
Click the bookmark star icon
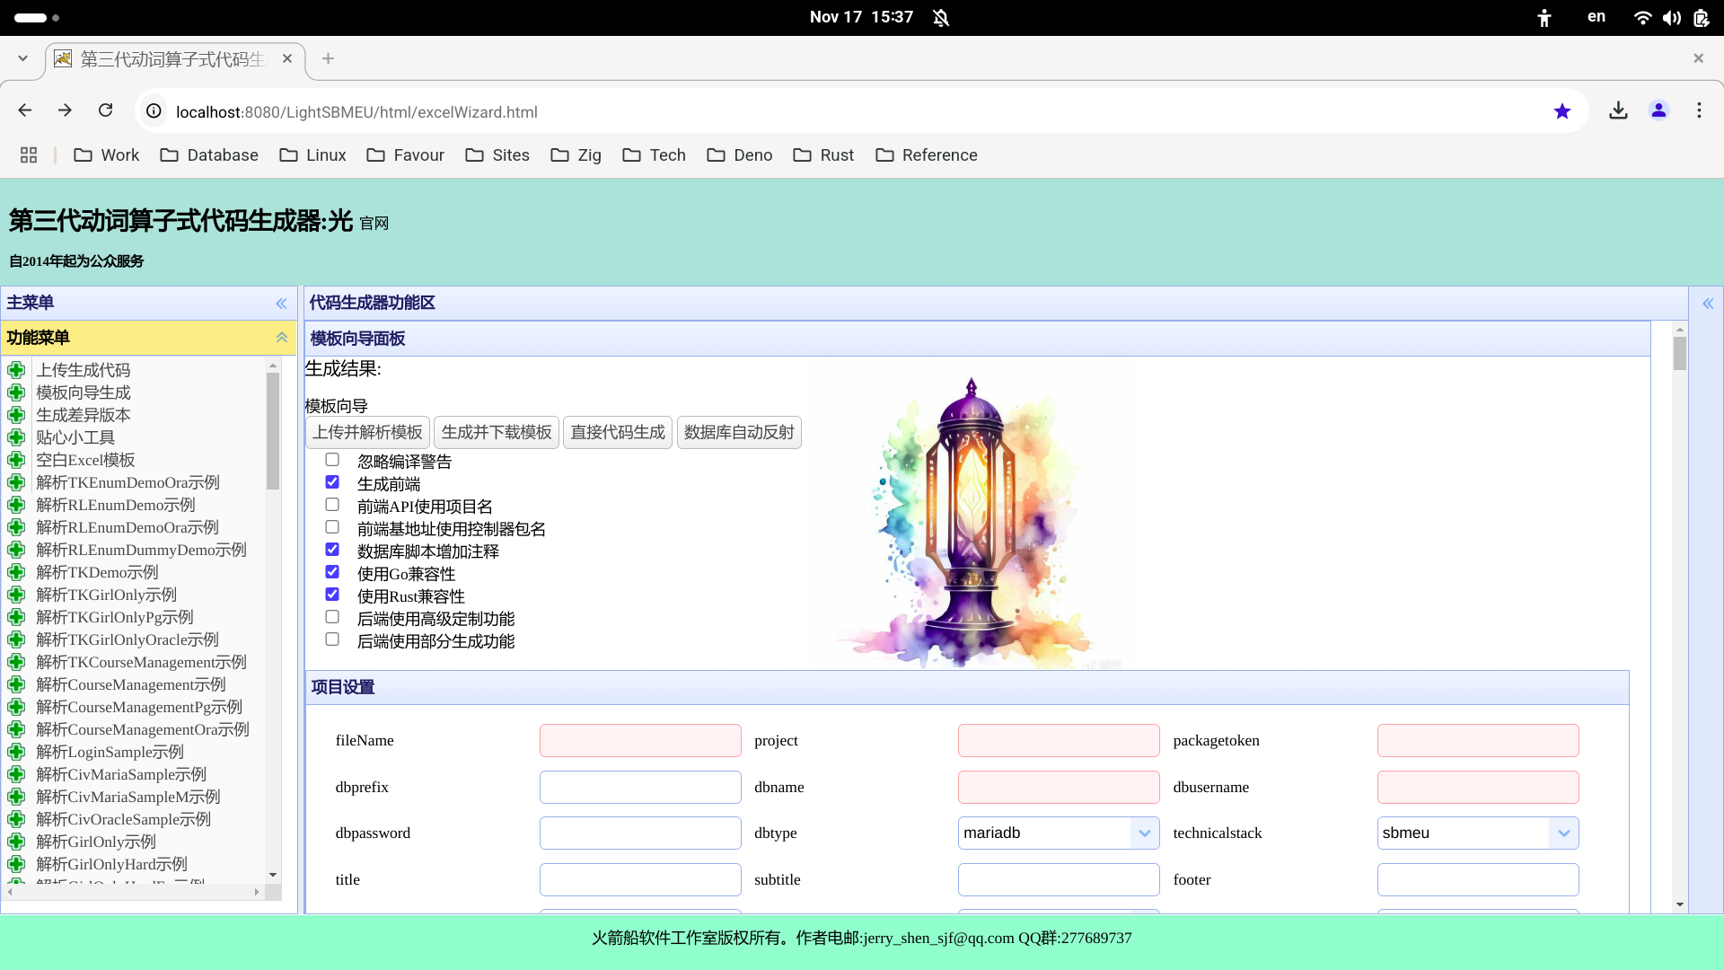pos(1562,111)
